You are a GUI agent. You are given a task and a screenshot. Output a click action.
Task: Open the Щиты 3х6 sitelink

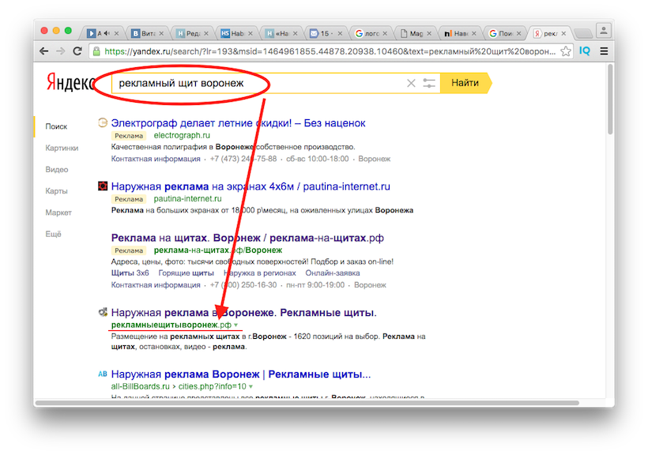[130, 273]
